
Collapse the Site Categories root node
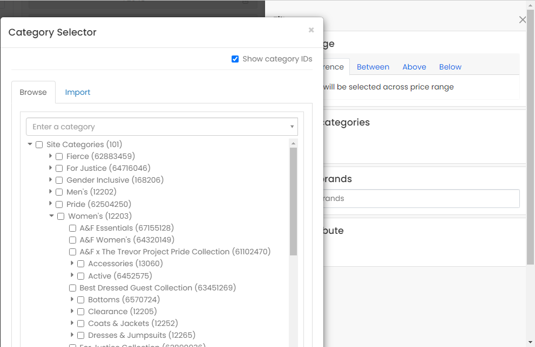point(30,144)
